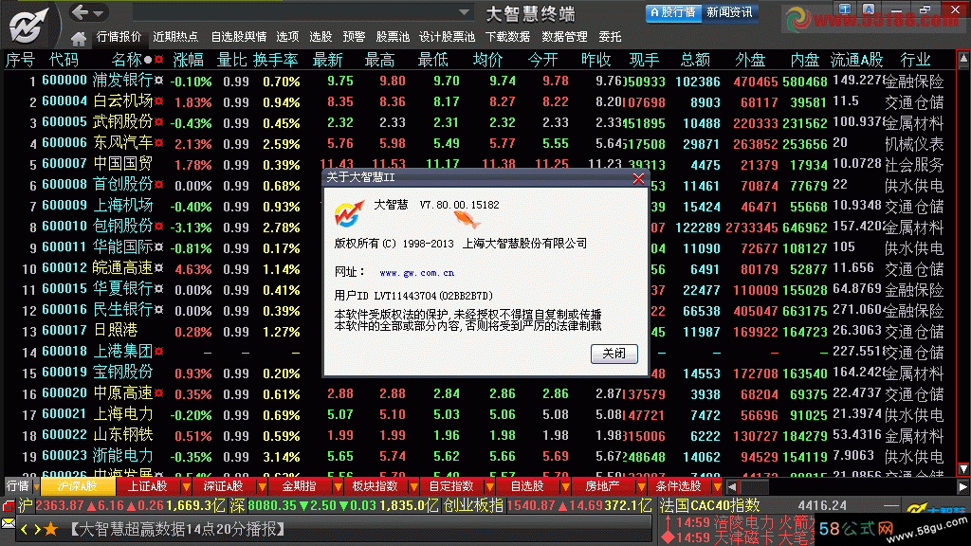Viewport: 971px width, 546px height.
Task: Click the star favorite icon in the news bar
Action: pyautogui.click(x=51, y=529)
